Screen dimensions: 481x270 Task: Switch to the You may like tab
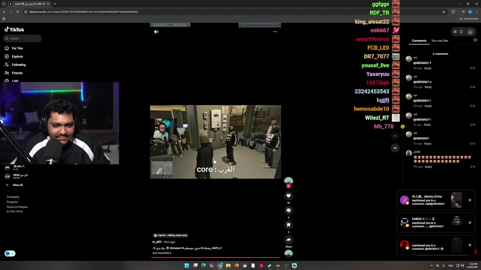click(440, 40)
